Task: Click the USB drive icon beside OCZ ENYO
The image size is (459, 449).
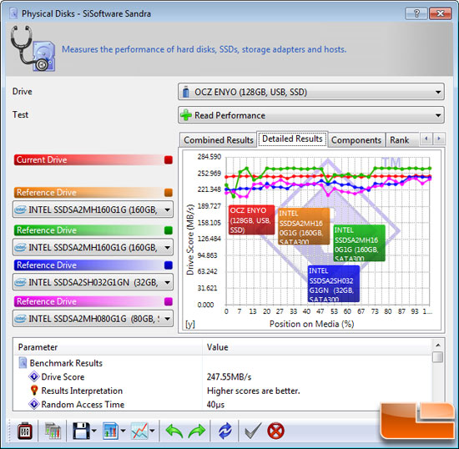Action: click(185, 92)
